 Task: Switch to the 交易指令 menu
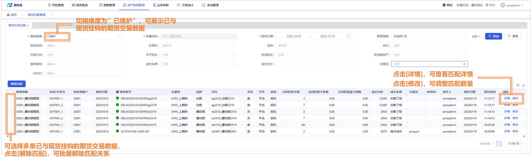[x=185, y=5]
